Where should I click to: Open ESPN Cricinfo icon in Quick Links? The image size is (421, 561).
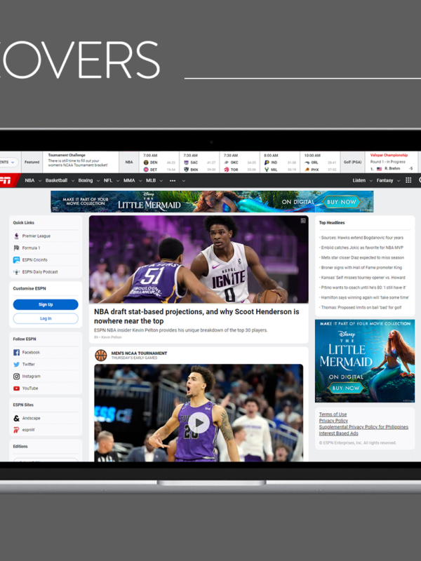coord(16,260)
